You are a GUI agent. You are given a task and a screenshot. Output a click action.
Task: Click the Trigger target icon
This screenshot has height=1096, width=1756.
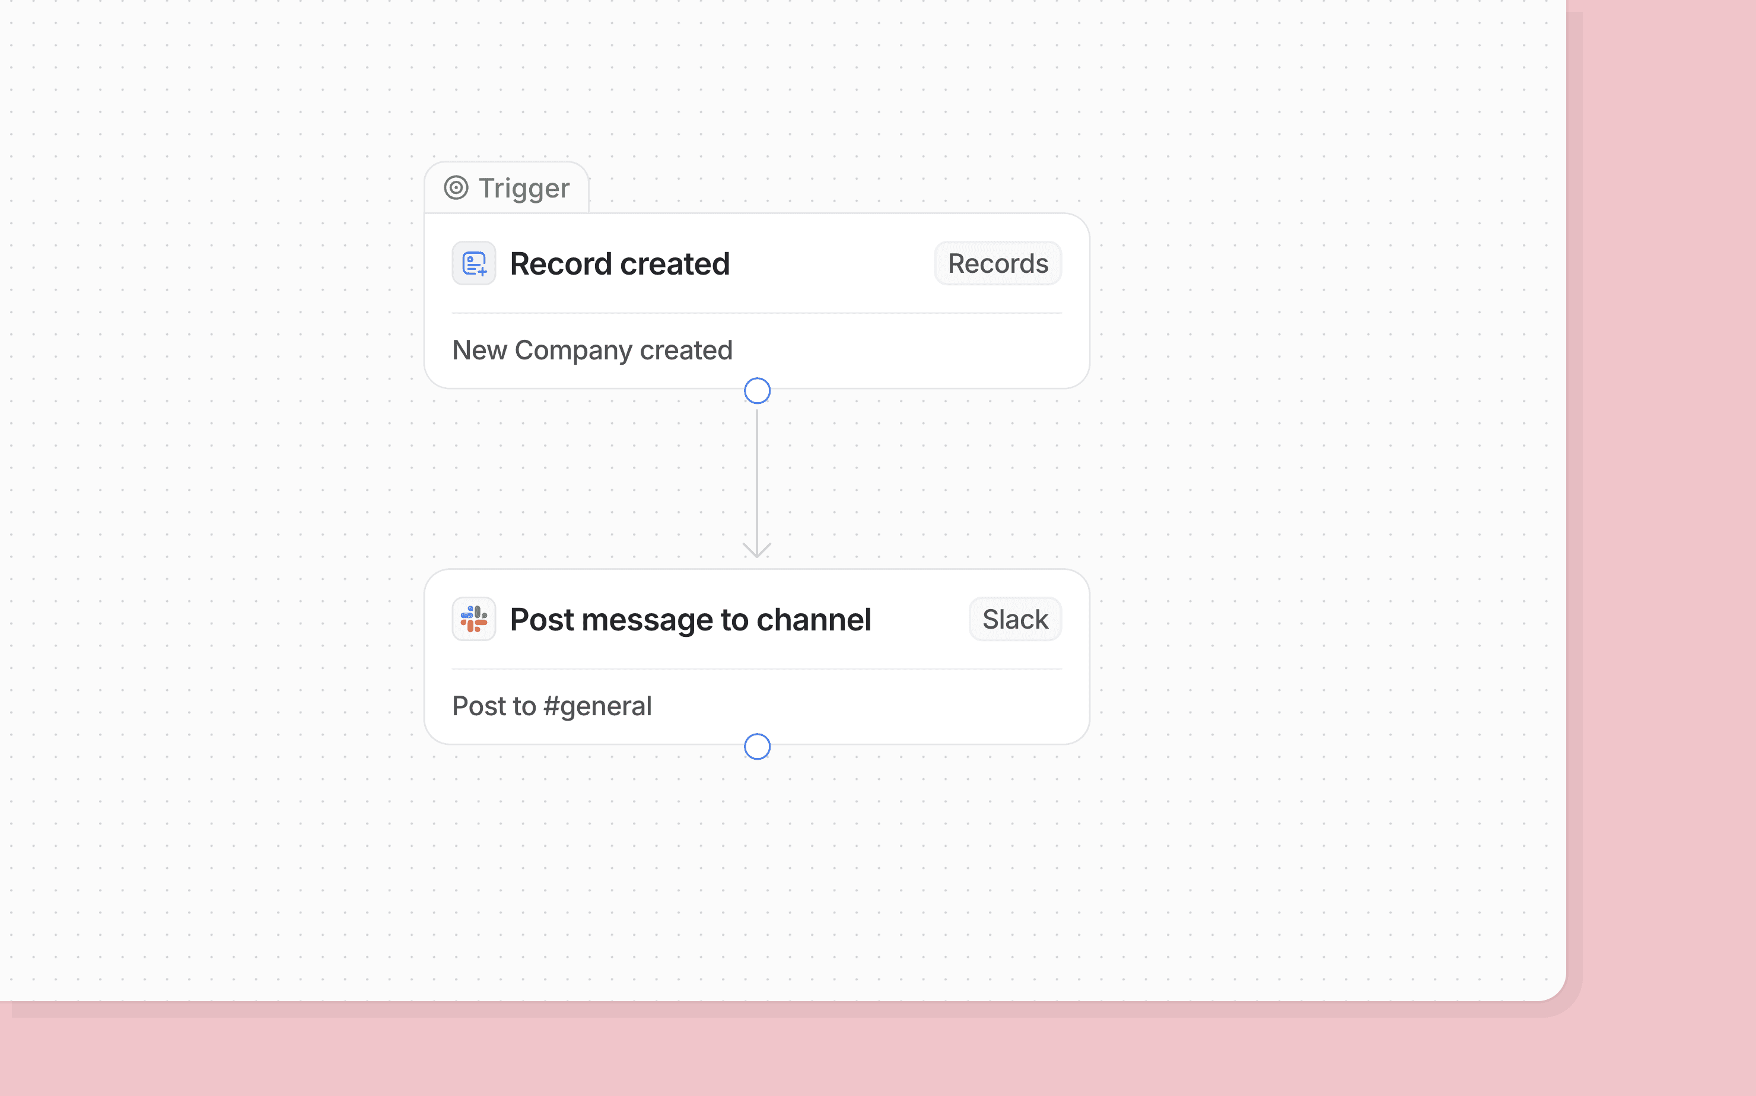[x=456, y=188]
